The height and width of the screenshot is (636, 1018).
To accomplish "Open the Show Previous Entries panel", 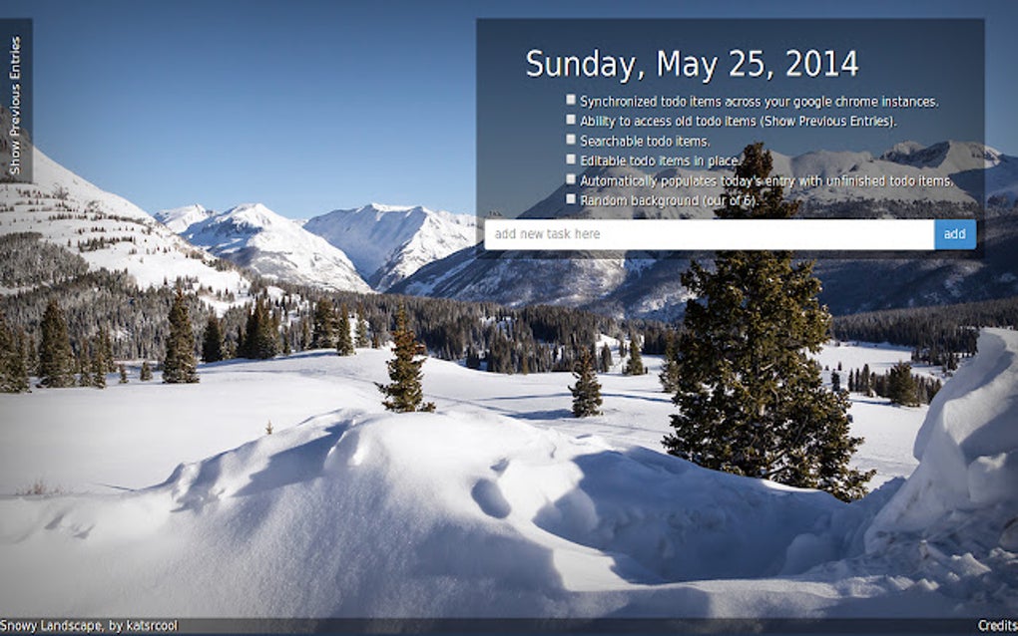I will pos(14,100).
